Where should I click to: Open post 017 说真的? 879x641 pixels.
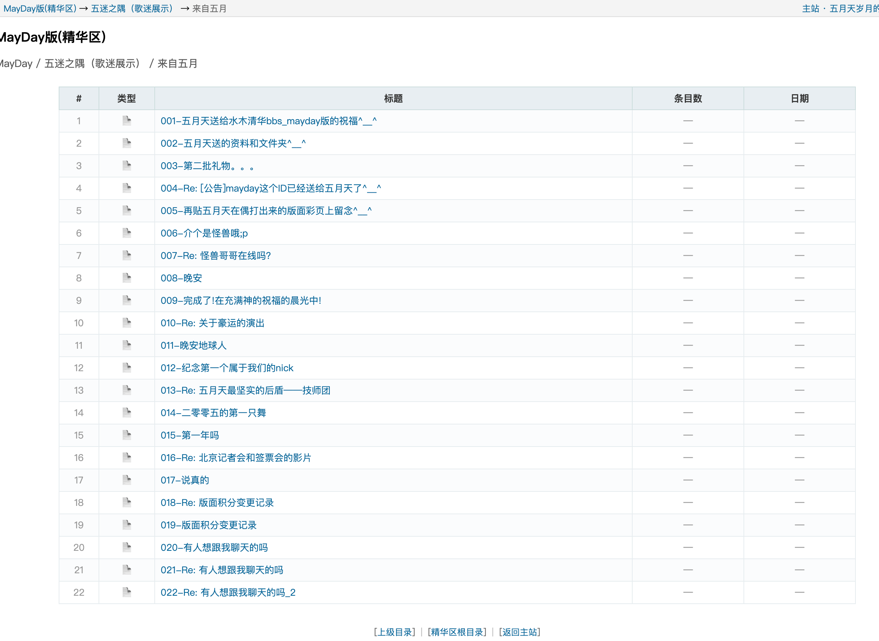click(x=185, y=480)
